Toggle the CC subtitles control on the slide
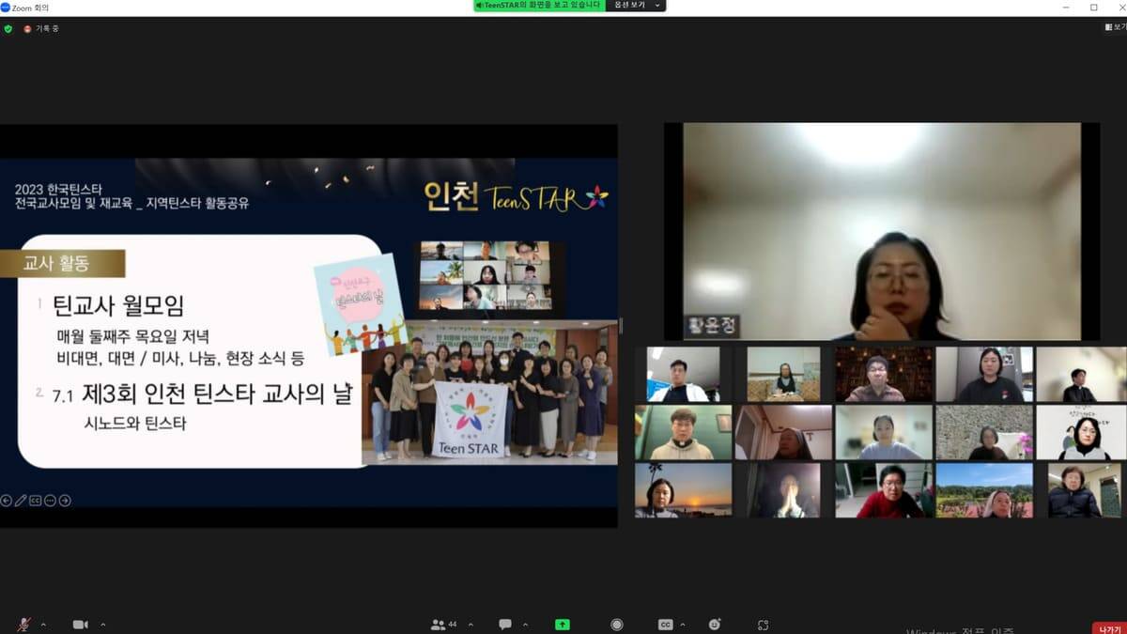The image size is (1127, 634). 35,501
